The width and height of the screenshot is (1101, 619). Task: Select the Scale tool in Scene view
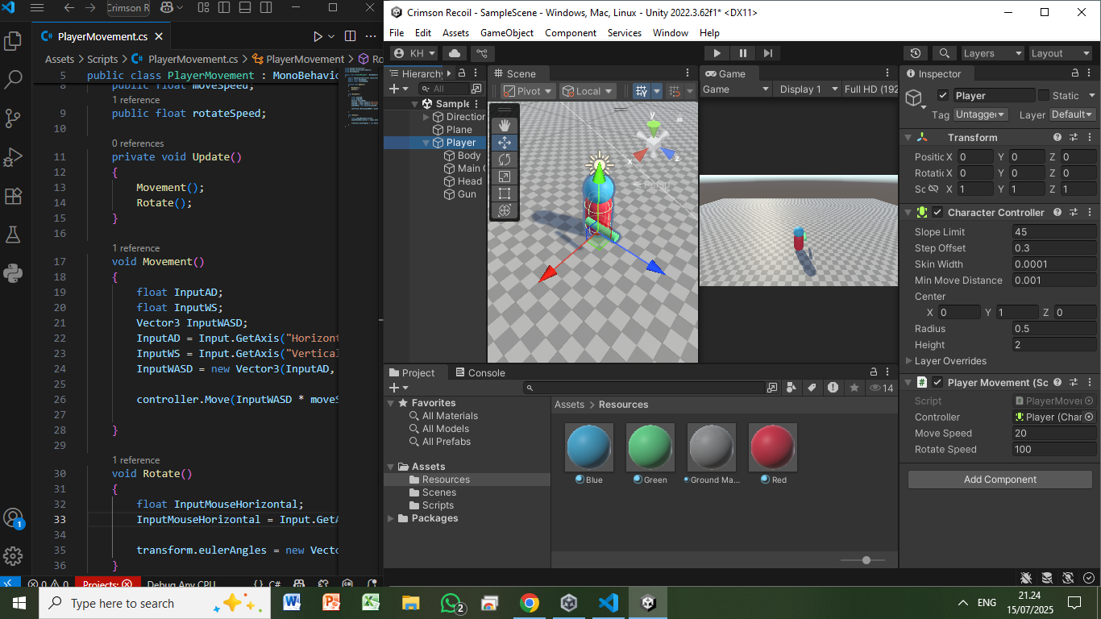pyautogui.click(x=505, y=177)
